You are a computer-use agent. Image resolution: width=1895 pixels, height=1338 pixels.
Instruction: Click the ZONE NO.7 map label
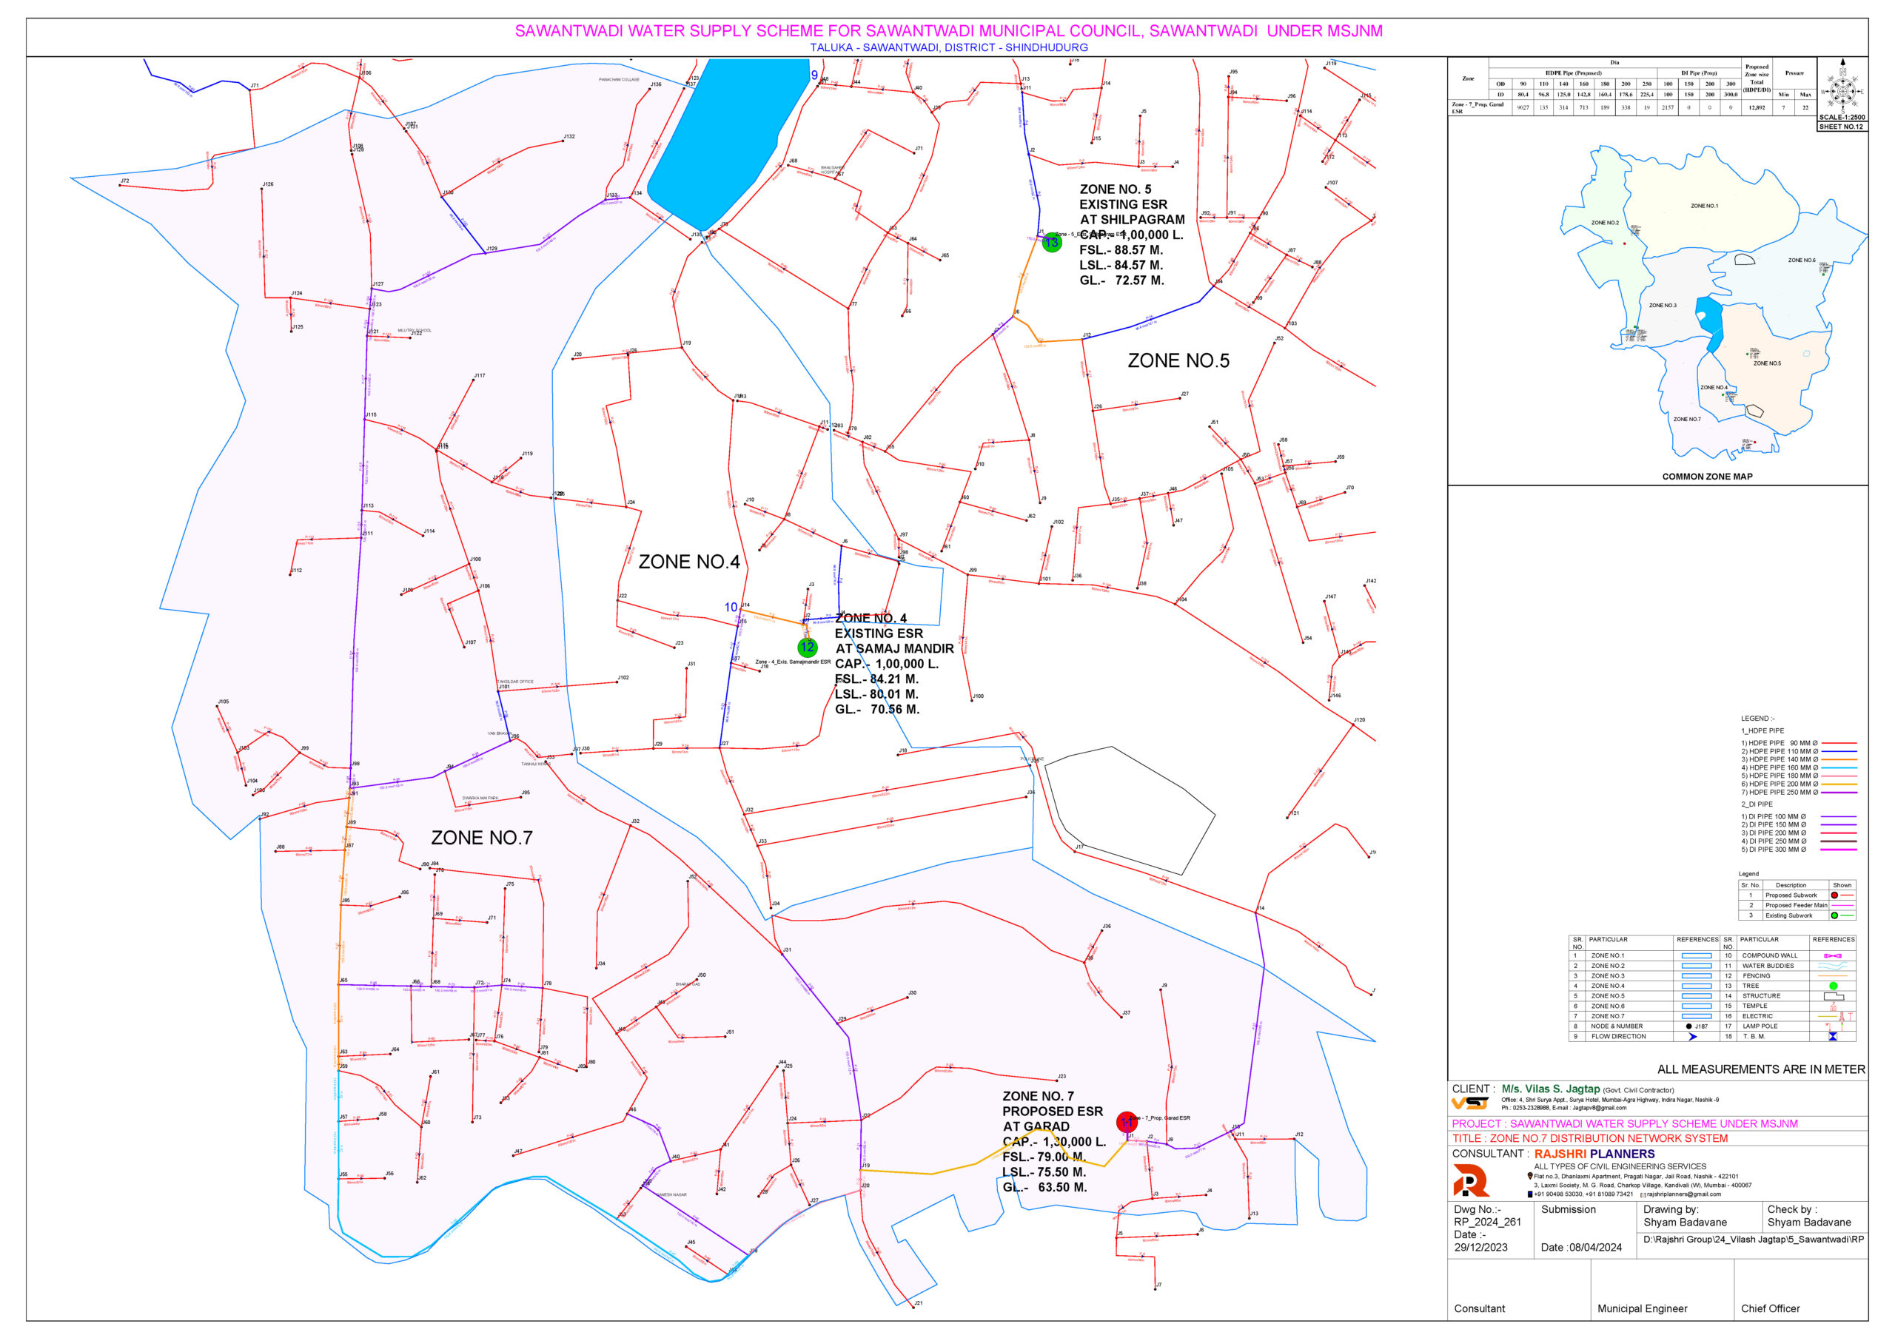[x=481, y=838]
